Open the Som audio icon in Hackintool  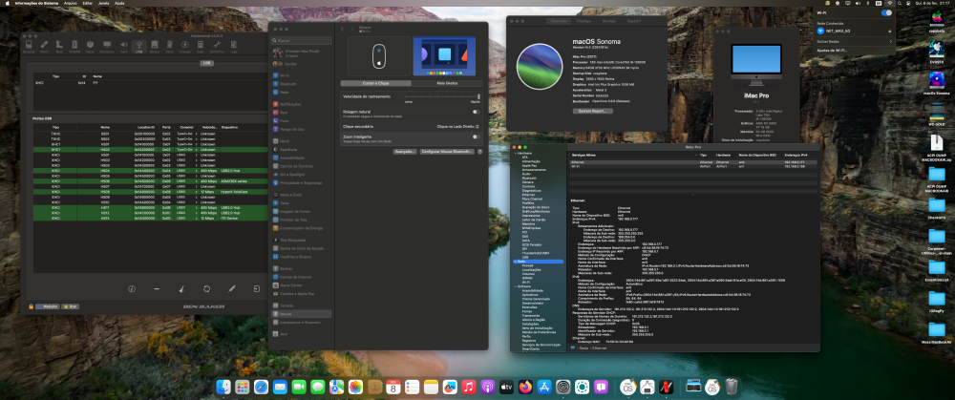click(x=123, y=46)
